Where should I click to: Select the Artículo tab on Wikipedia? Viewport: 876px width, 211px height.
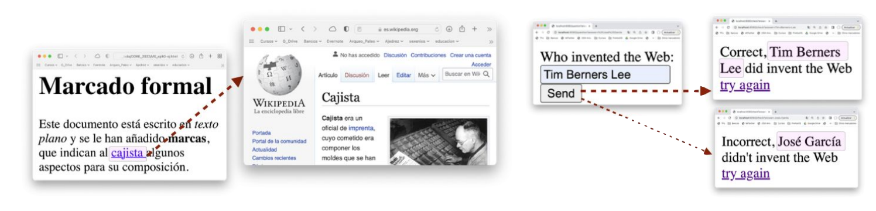328,75
